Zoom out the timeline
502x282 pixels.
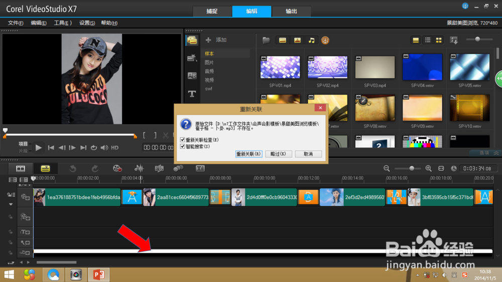coord(387,168)
